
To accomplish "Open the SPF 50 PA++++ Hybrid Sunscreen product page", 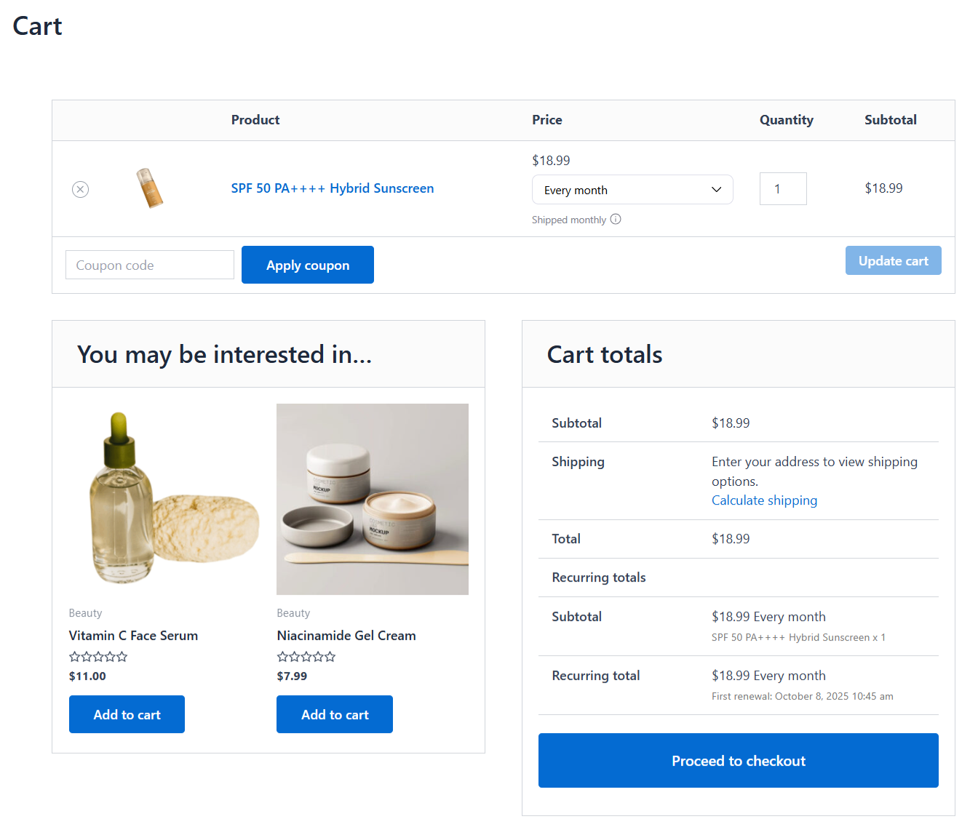I will click(332, 188).
